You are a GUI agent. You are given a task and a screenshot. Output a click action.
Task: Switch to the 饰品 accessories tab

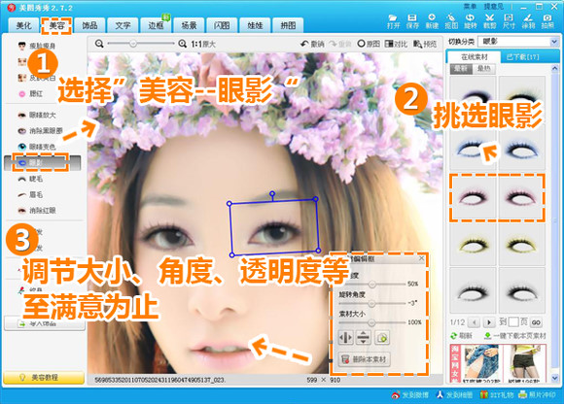89,25
